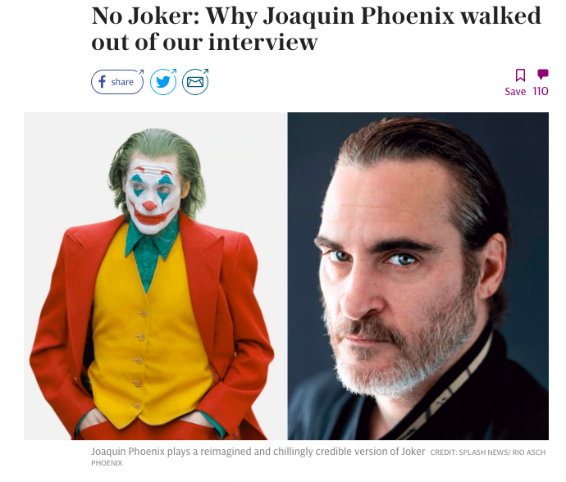
Task: Click the 'PHOENIX' credit text below caption
Action: click(107, 463)
